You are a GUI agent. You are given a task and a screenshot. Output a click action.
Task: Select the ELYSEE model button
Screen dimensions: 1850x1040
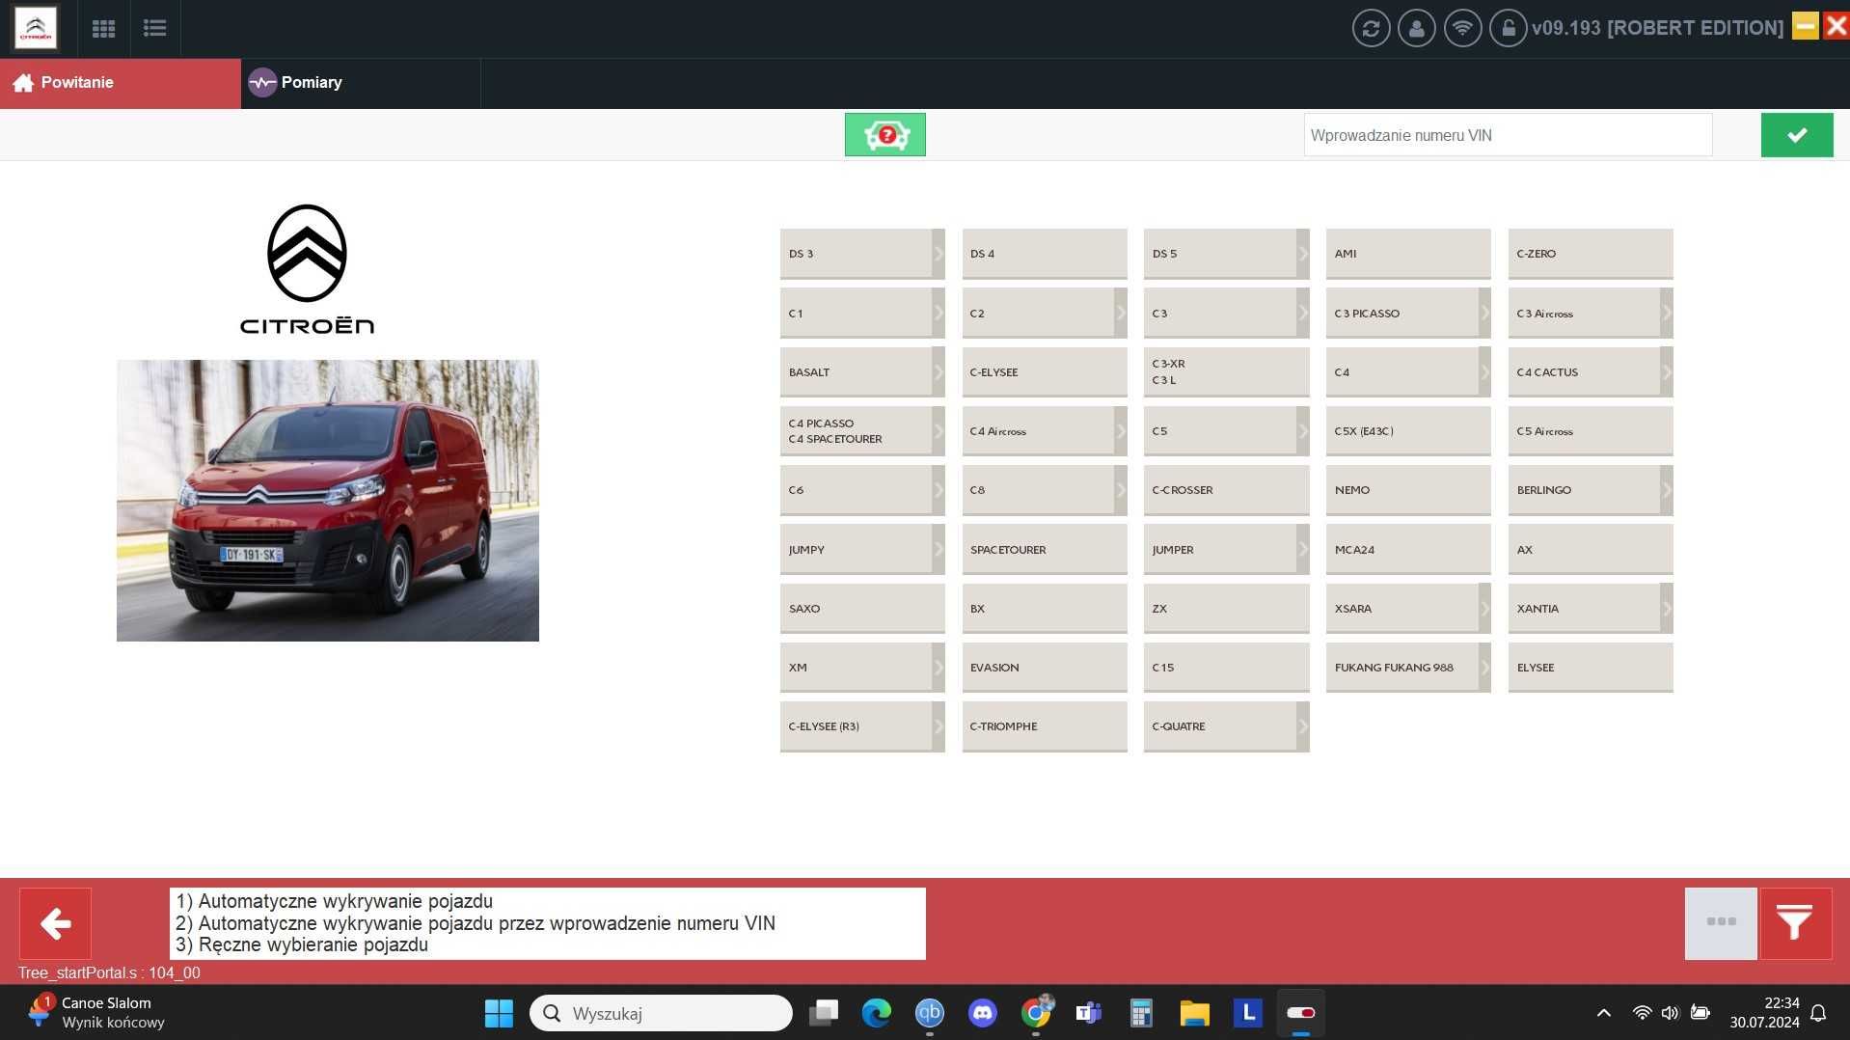tap(1591, 667)
